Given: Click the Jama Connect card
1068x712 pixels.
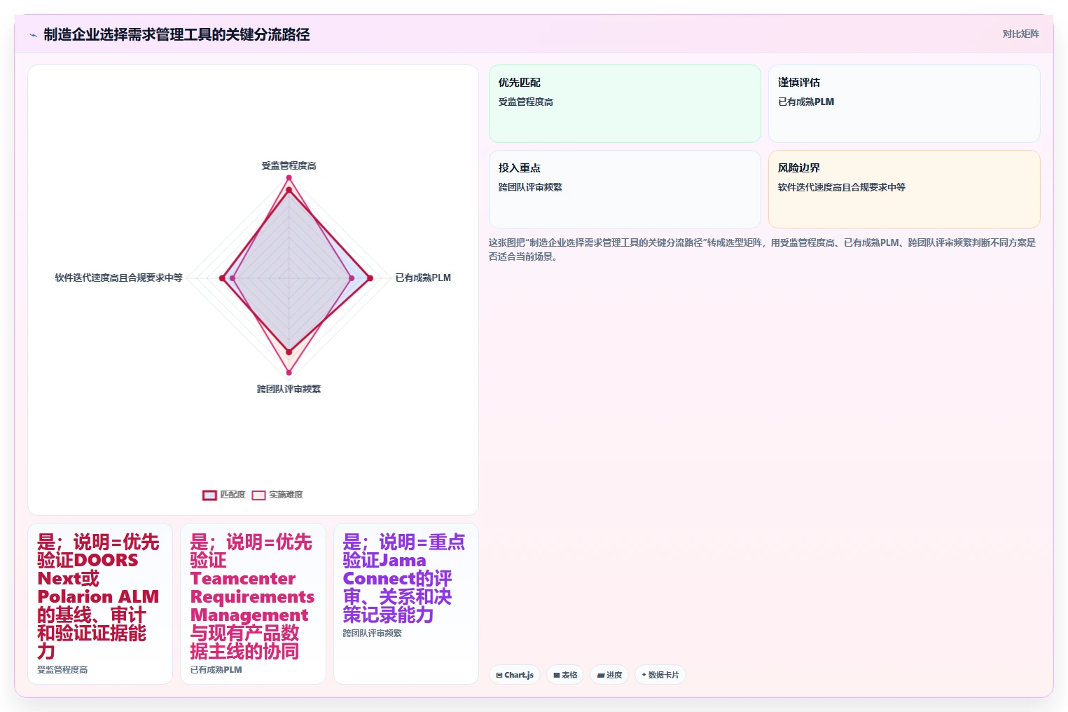Looking at the screenshot, I should click(406, 603).
